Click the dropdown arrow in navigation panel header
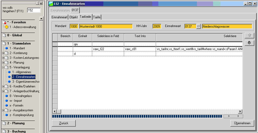The width and height of the screenshot is (258, 133). point(37,3)
